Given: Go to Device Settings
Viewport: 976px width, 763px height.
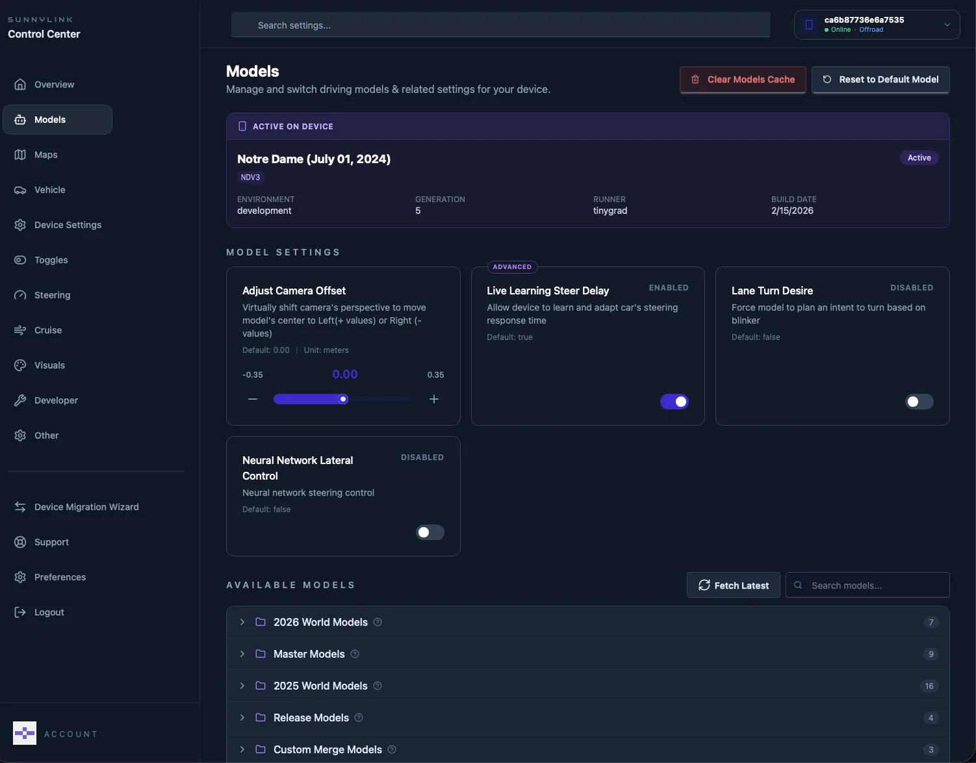Looking at the screenshot, I should pyautogui.click(x=68, y=225).
